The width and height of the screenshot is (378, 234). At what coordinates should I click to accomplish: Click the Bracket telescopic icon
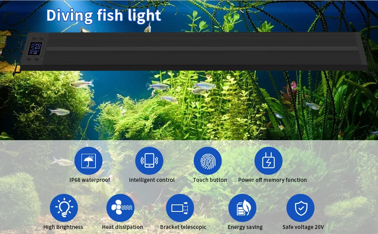180,208
